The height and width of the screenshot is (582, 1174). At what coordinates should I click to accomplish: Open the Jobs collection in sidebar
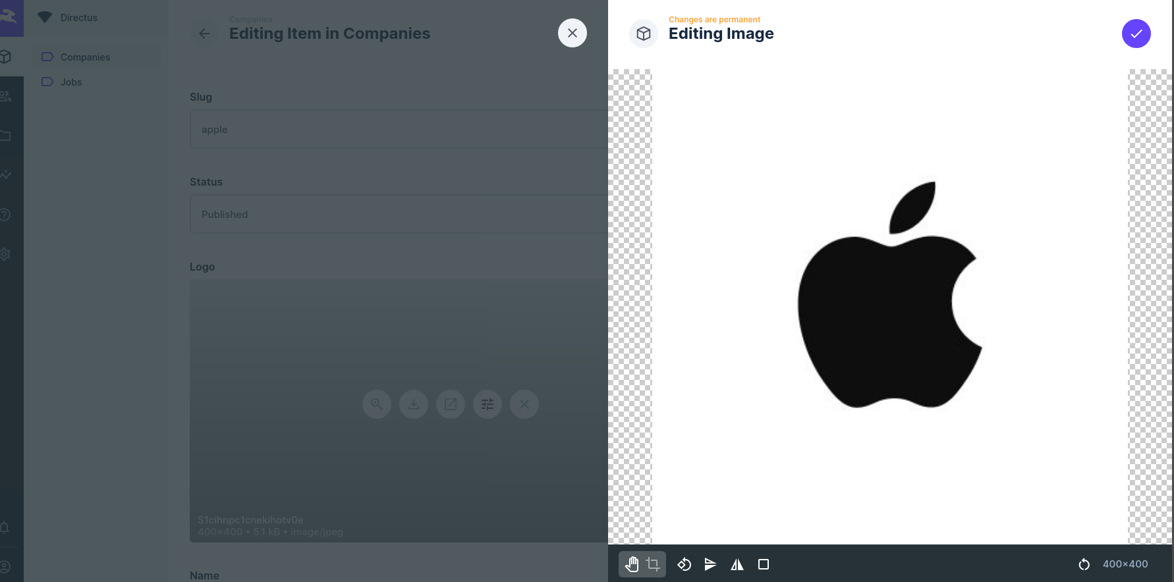pyautogui.click(x=97, y=82)
